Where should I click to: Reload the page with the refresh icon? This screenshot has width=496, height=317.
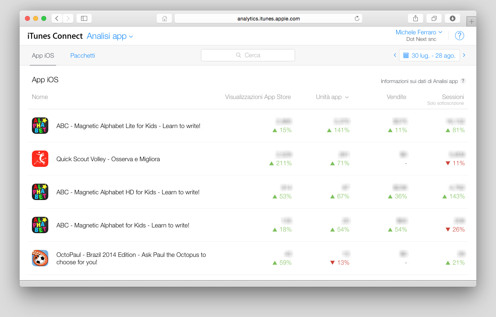(357, 18)
